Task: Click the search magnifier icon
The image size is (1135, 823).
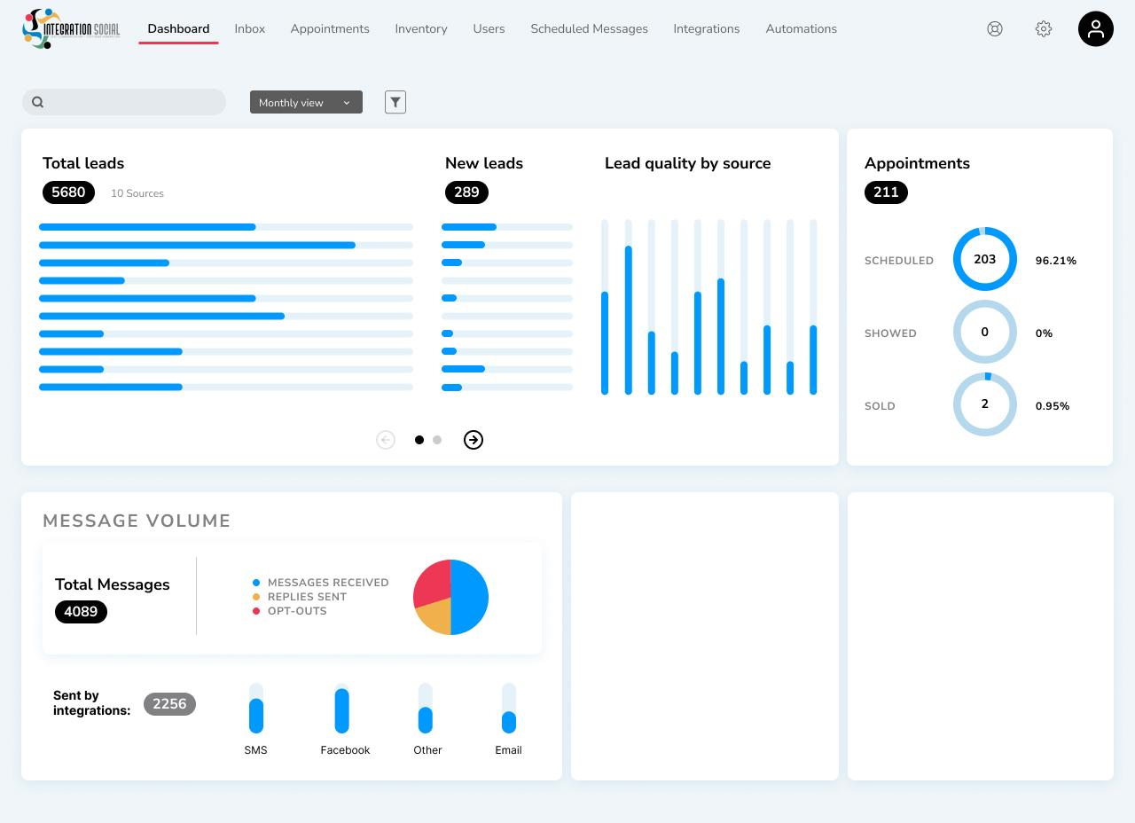Action: click(x=38, y=102)
